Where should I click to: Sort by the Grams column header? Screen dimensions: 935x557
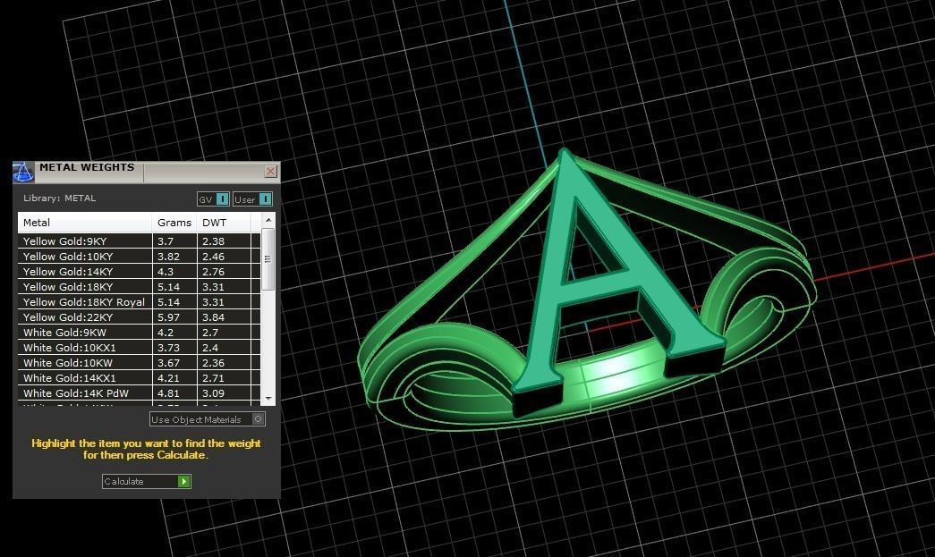pyautogui.click(x=174, y=223)
